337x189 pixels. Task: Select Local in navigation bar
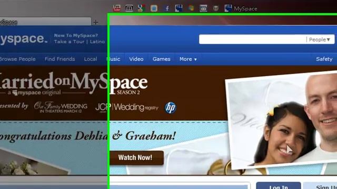click(x=91, y=59)
